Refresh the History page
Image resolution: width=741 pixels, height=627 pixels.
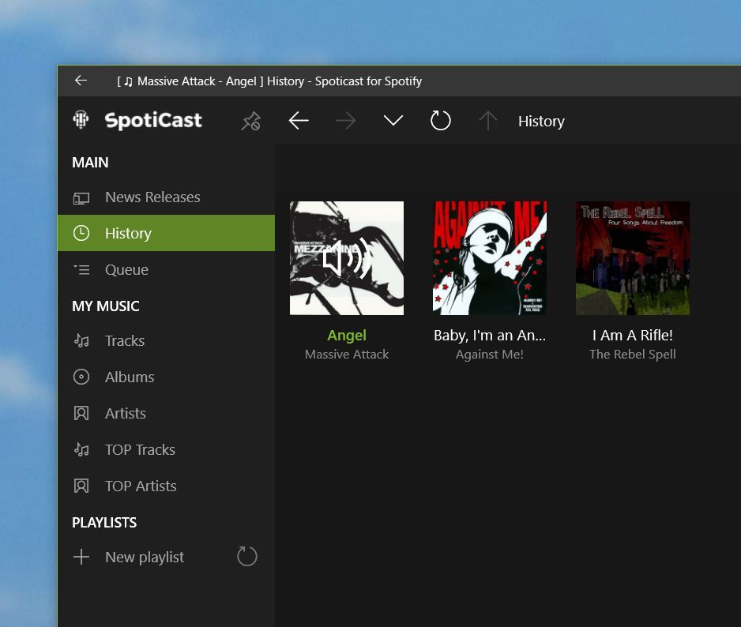point(441,121)
